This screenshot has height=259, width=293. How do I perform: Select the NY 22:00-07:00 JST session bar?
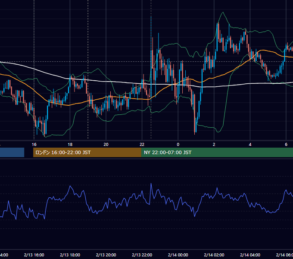pos(217,152)
